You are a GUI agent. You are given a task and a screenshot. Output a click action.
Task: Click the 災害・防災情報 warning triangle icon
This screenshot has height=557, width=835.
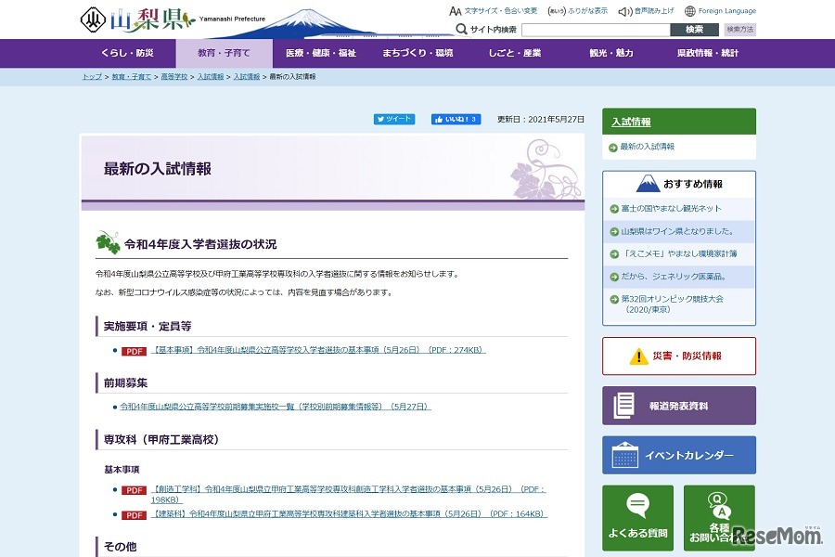(x=637, y=356)
